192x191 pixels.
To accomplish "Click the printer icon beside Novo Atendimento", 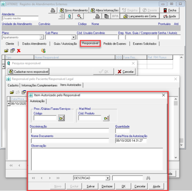I will click(x=53, y=10).
